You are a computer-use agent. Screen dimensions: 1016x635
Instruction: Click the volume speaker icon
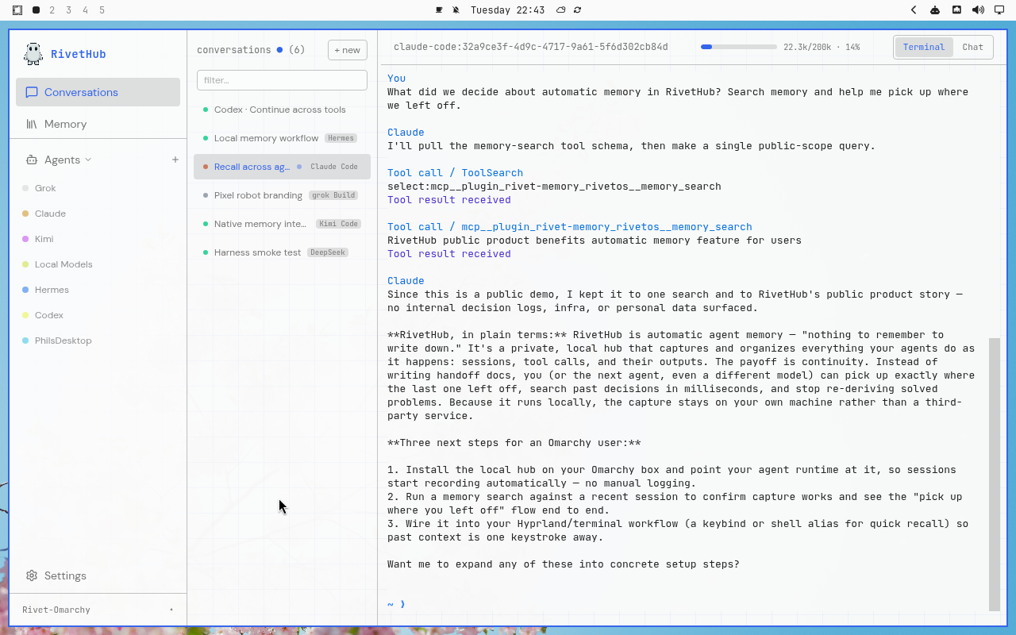(978, 10)
